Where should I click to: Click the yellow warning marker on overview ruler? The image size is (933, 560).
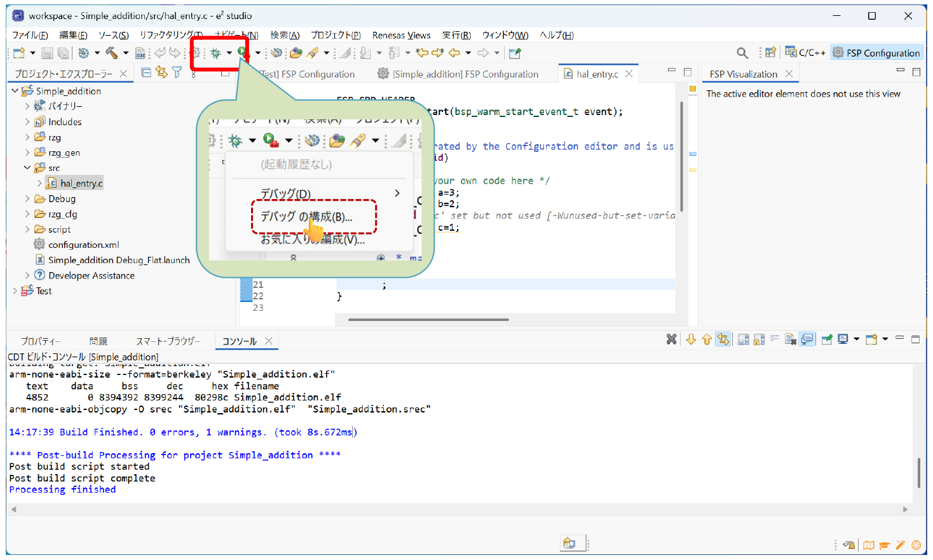[x=693, y=170]
